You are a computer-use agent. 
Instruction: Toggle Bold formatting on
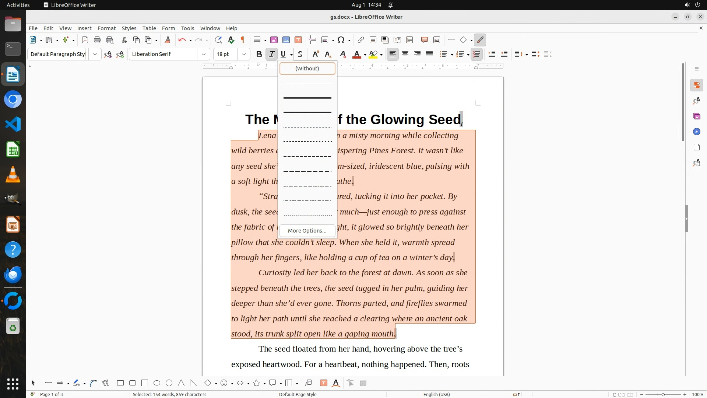click(259, 55)
